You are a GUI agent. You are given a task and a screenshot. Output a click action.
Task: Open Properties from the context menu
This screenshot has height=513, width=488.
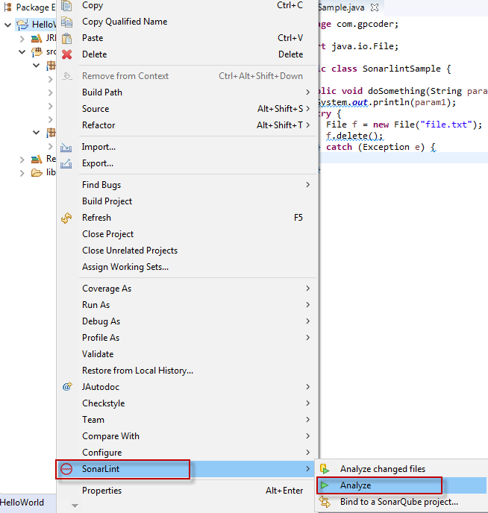click(101, 491)
